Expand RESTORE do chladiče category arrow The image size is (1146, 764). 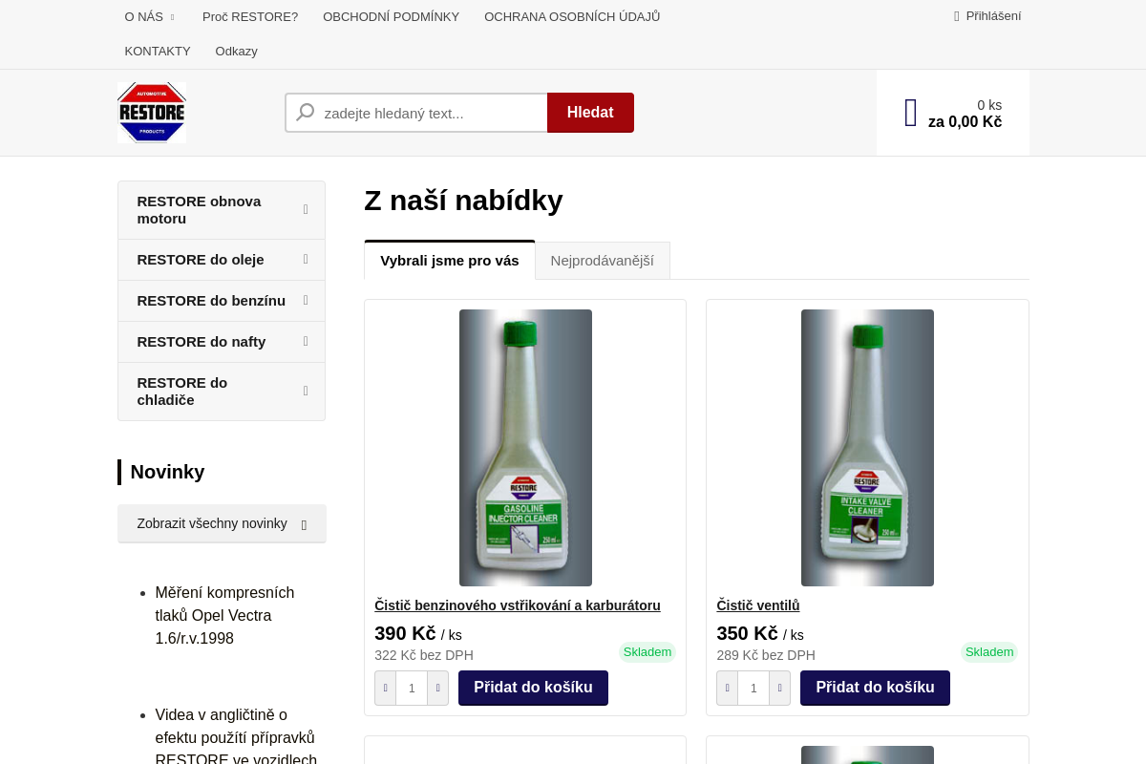click(x=306, y=391)
